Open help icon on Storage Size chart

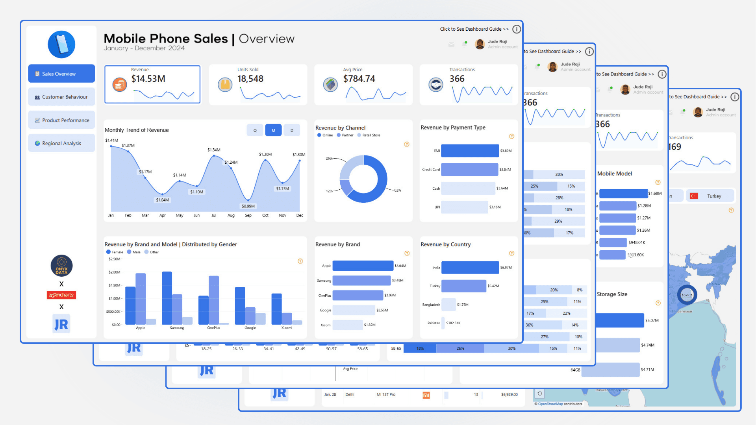point(658,303)
